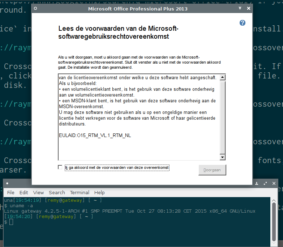Open the blue help question mark icon

(243, 23)
